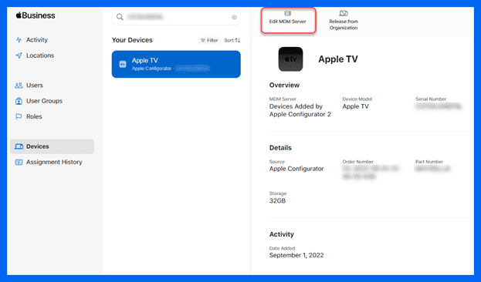Open the Filter options

coord(209,40)
